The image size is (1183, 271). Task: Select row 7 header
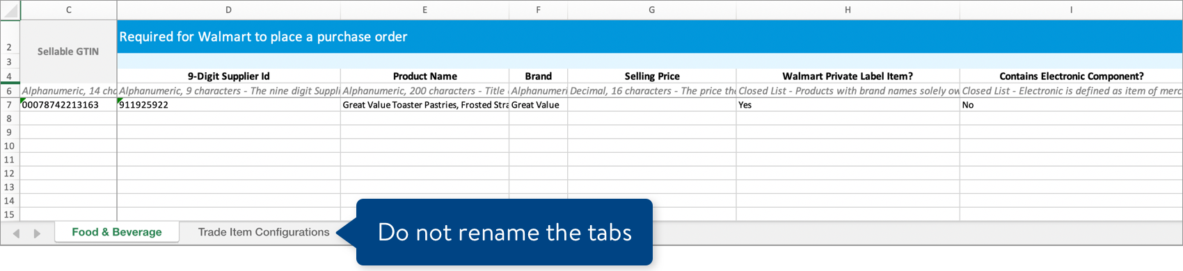point(10,105)
